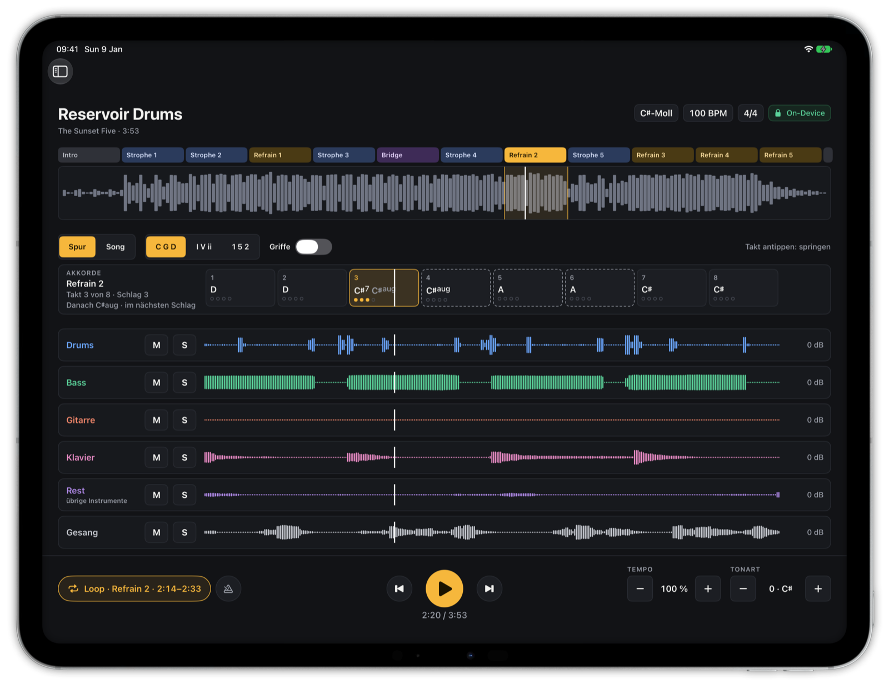Seek within the Gesang track waveform
Screen dimensions: 889x684
click(x=492, y=532)
